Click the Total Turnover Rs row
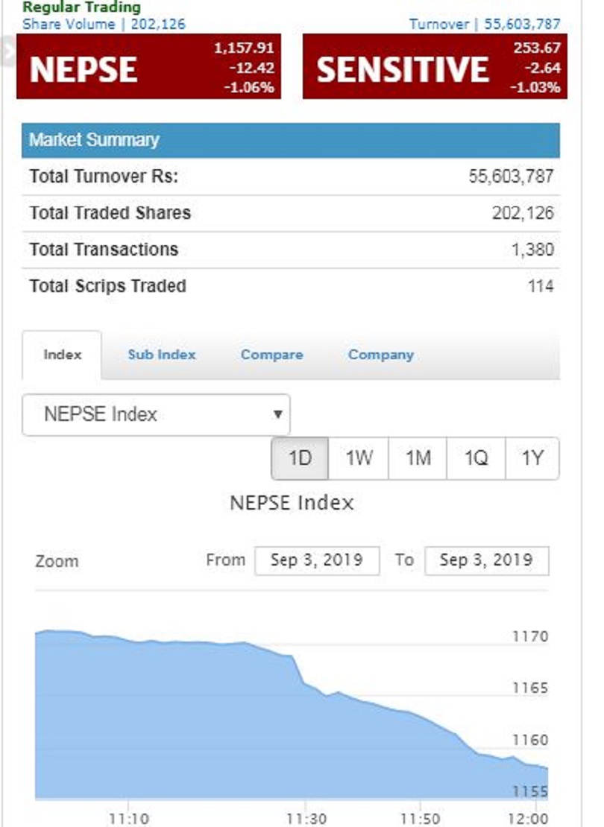This screenshot has height=827, width=604. [x=290, y=177]
